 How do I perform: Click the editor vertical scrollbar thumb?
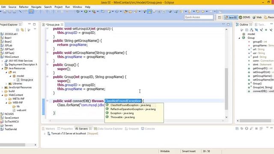[x=226, y=89]
